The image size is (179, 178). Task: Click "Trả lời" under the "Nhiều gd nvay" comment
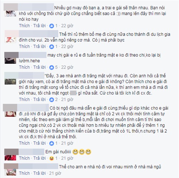tap(39, 26)
